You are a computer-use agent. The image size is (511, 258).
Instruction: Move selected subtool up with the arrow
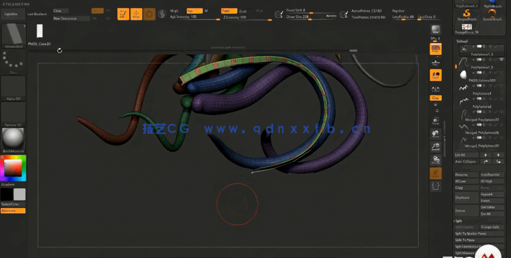pyautogui.click(x=486, y=155)
